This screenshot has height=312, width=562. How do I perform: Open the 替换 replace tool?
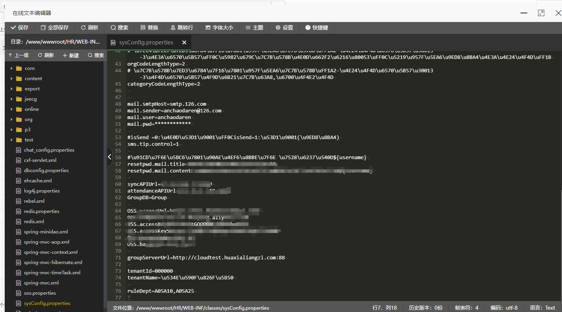coord(149,28)
